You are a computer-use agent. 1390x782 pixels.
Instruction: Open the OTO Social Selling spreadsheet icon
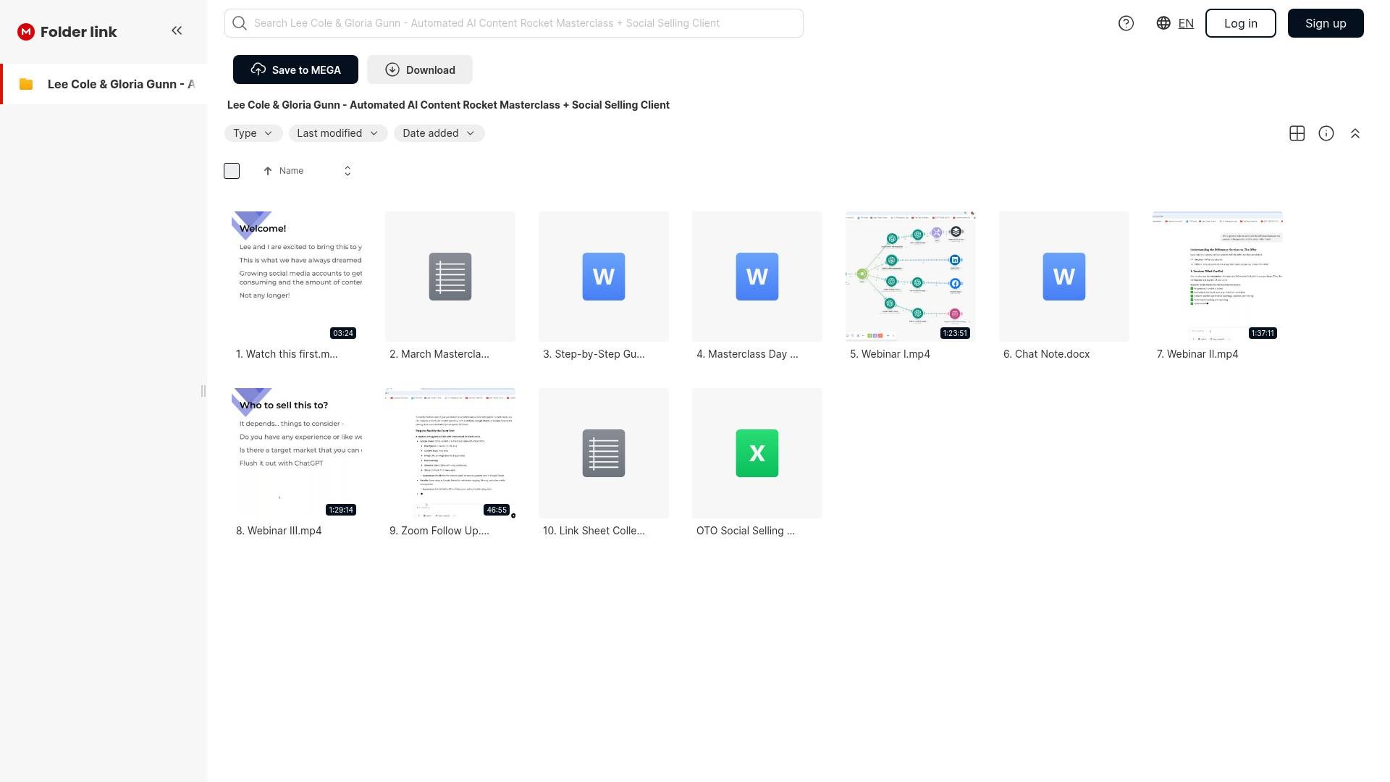point(757,453)
